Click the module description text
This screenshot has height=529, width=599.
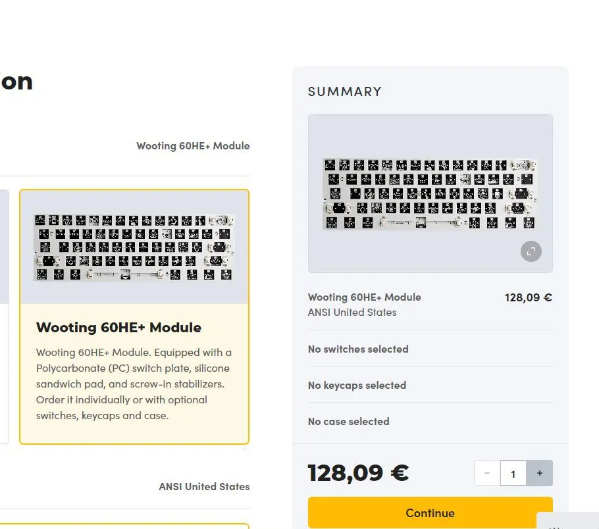click(134, 384)
